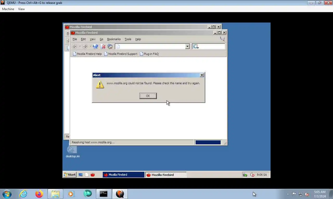Click inside the web search box
Viewport: 333px width, 199px height.
[212, 46]
